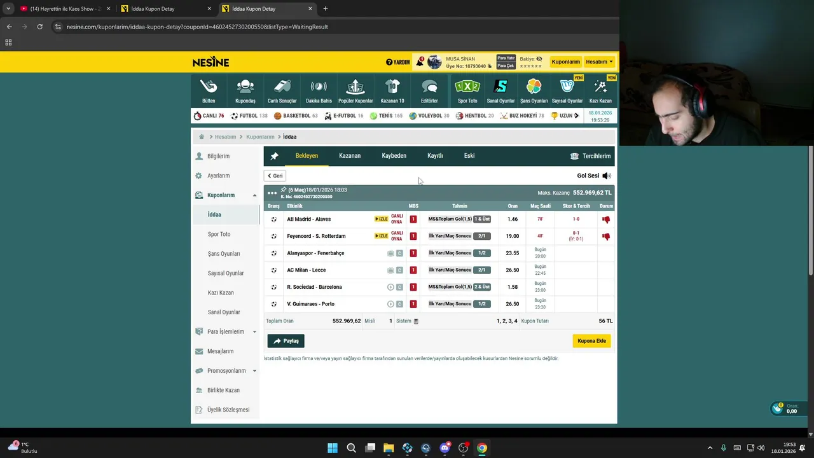Expand Para İşlemlerim sidebar section
This screenshot has height=458, width=814.
click(254, 332)
